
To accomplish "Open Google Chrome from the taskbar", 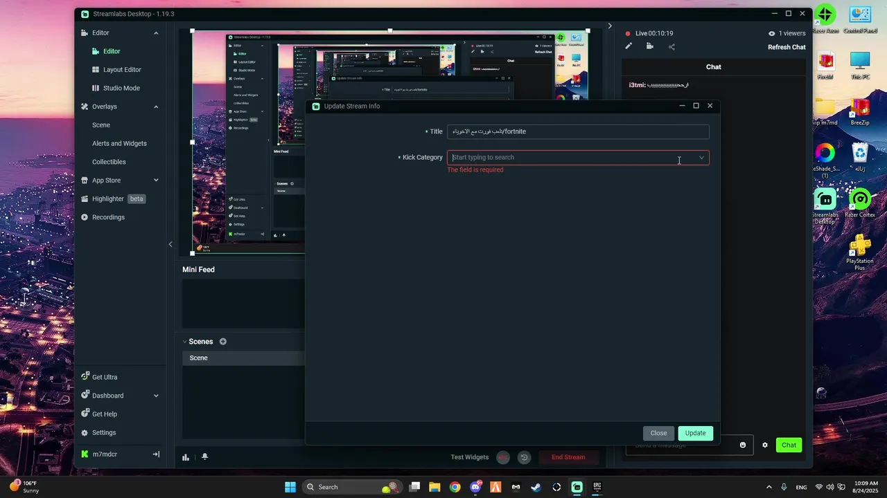I will click(455, 487).
